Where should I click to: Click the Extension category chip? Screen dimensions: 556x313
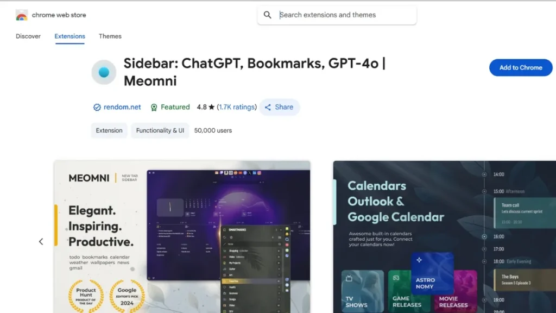pyautogui.click(x=109, y=130)
